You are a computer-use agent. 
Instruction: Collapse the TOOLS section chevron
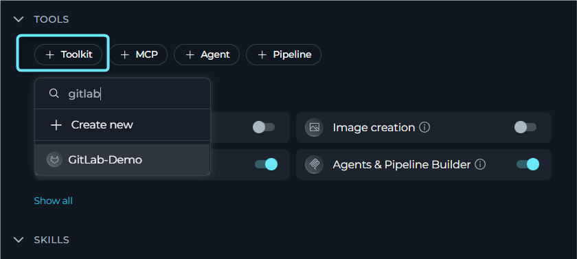click(x=19, y=19)
